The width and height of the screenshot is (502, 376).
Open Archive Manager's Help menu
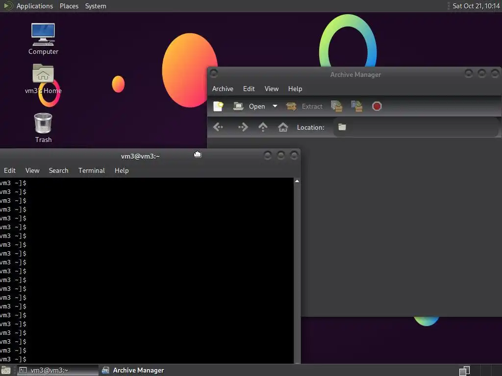click(x=295, y=89)
